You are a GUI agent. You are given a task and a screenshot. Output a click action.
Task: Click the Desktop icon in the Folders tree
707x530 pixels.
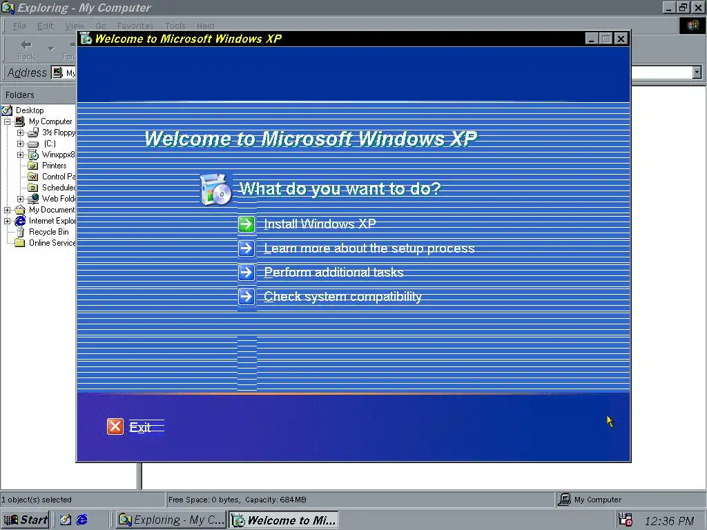tap(7, 110)
